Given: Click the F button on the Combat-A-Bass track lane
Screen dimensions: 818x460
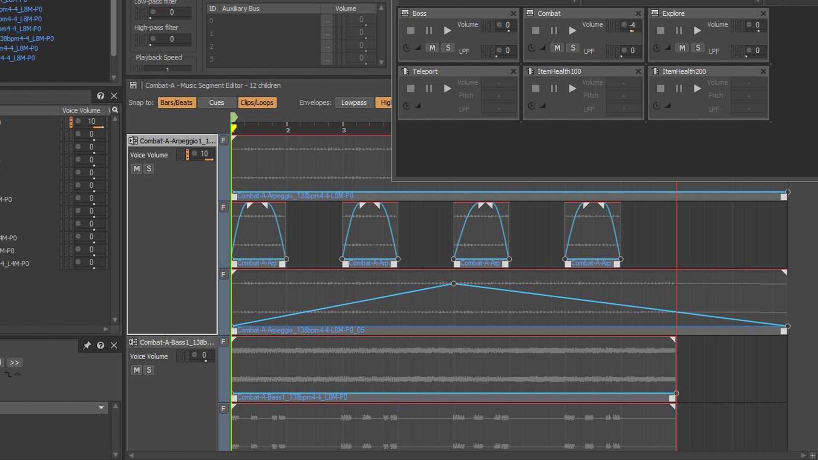Looking at the screenshot, I should [223, 341].
